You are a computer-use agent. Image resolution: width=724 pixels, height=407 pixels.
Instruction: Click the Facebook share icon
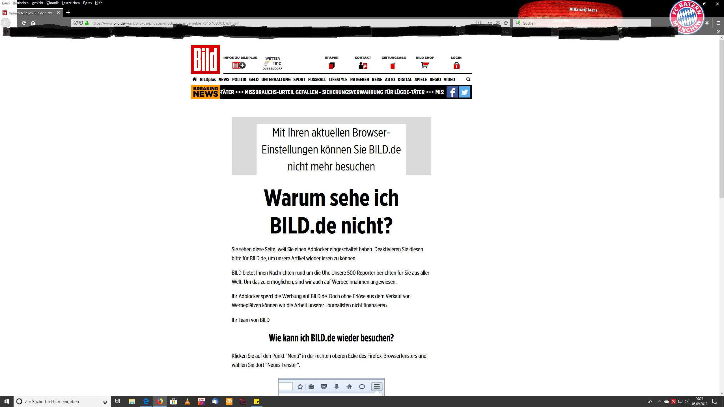[452, 92]
